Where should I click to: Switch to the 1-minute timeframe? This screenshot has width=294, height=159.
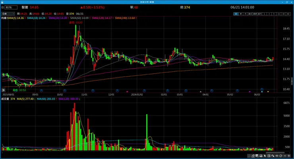click(x=264, y=14)
